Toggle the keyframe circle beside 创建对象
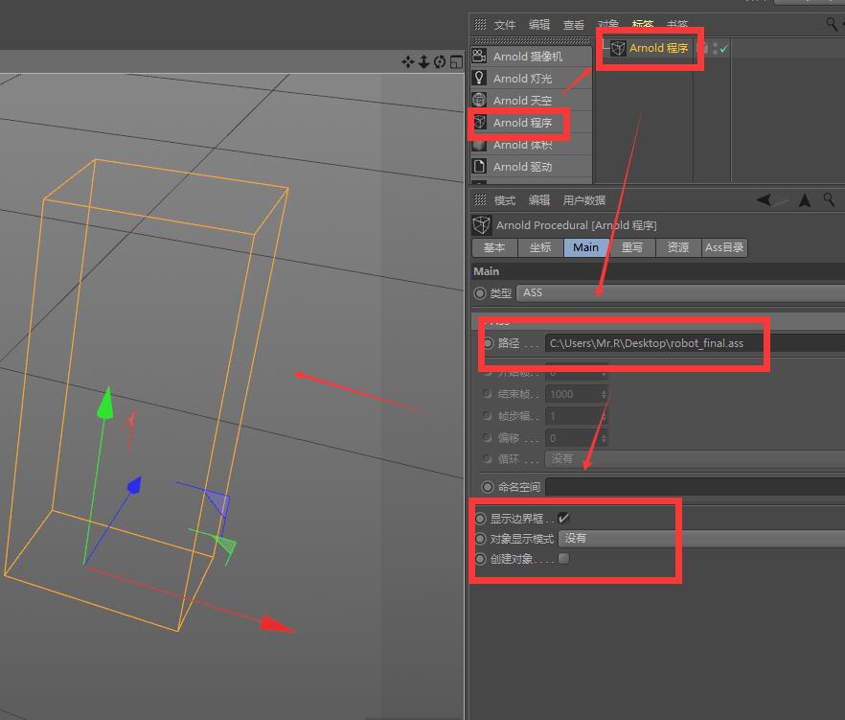845x720 pixels. tap(480, 559)
